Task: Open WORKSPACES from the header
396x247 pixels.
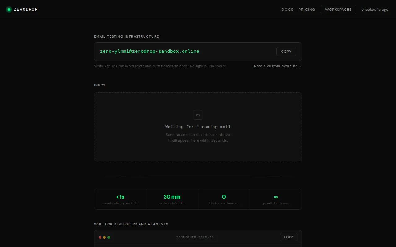Action: click(x=338, y=10)
